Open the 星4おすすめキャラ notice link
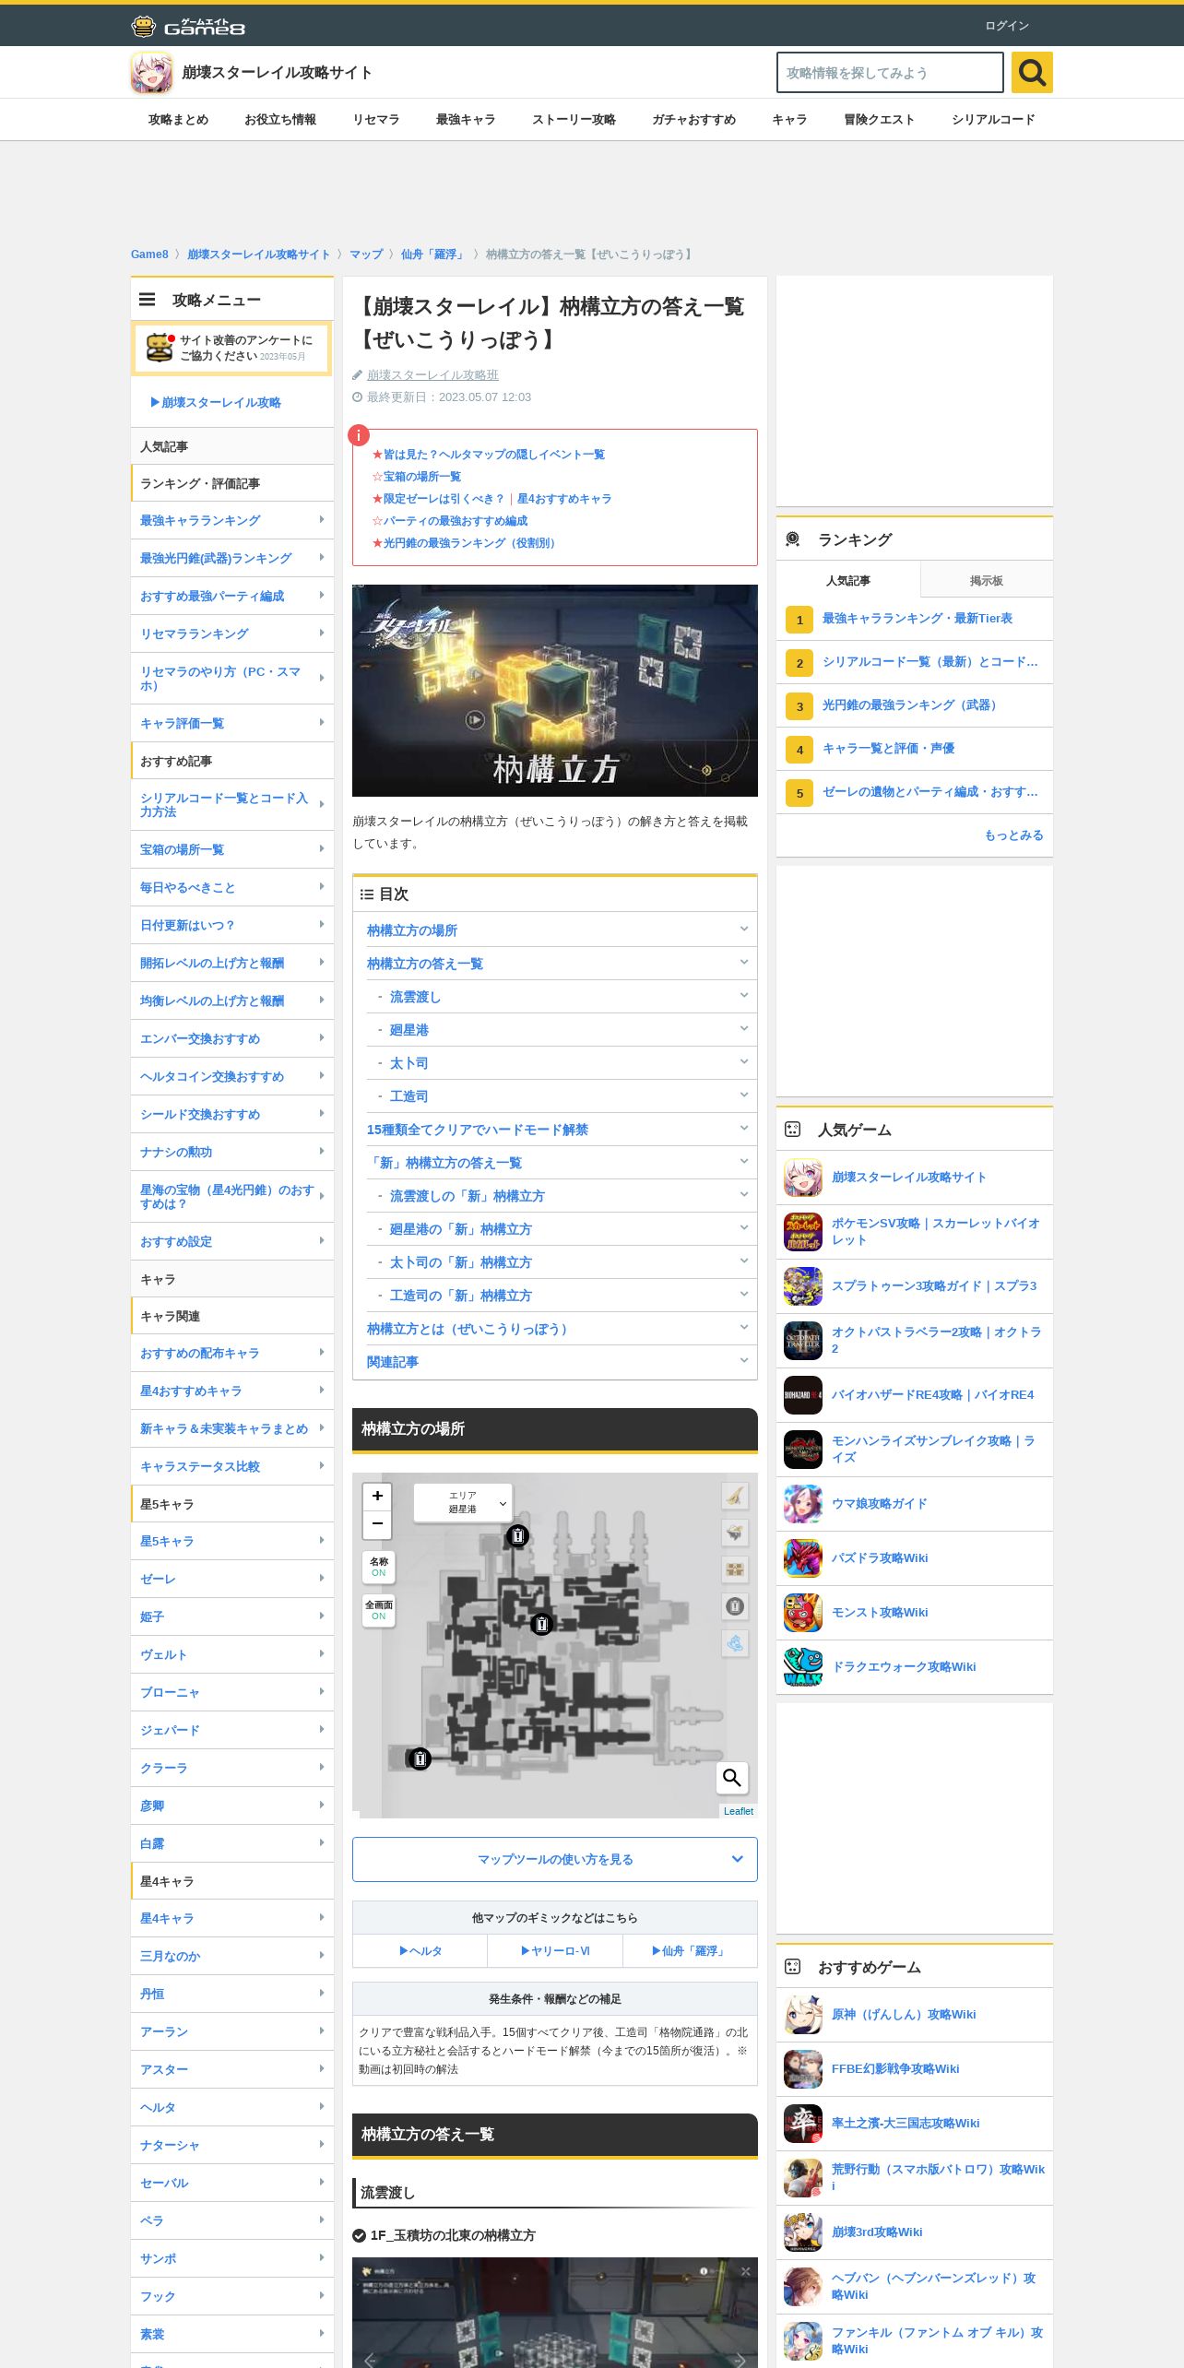The height and width of the screenshot is (2368, 1184). pyautogui.click(x=564, y=498)
